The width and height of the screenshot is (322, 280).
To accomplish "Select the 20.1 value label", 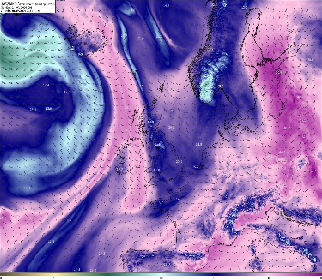I will coord(220,86).
